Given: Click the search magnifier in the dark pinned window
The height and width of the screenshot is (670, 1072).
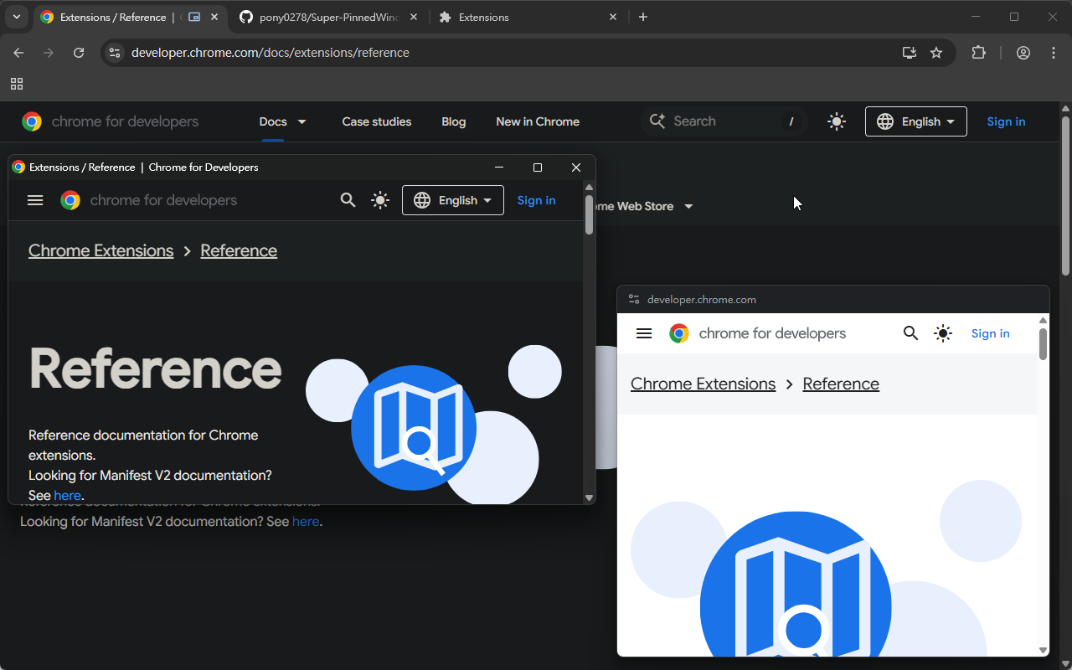Looking at the screenshot, I should pyautogui.click(x=348, y=200).
